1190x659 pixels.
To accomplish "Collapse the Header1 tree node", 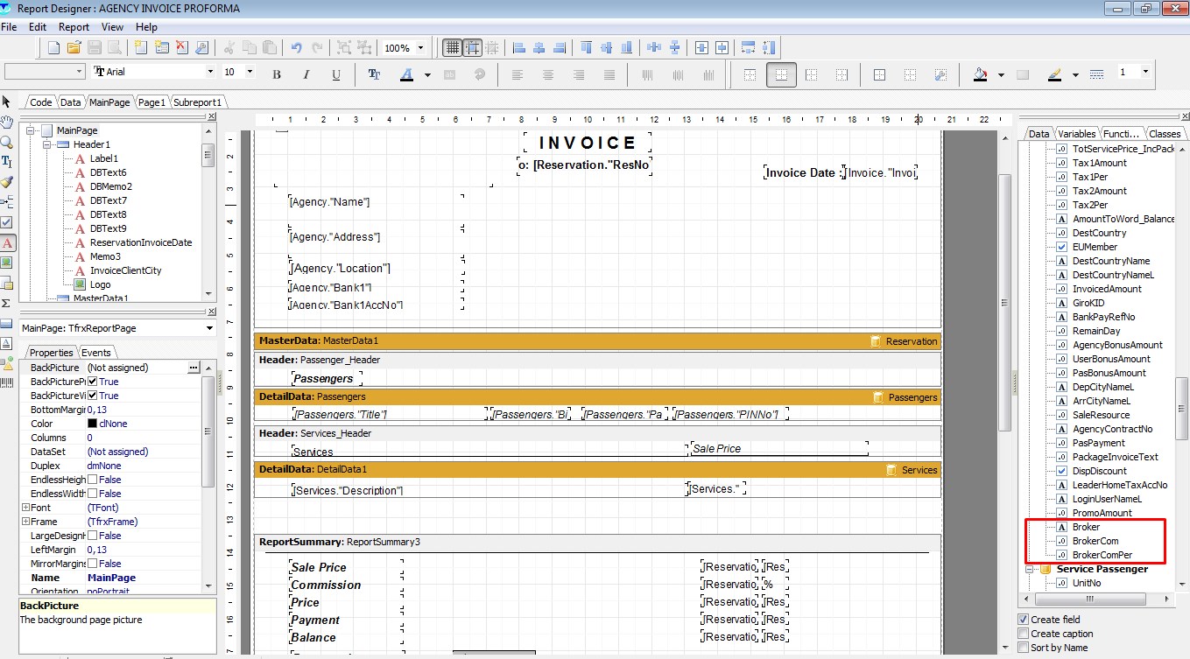I will [47, 144].
